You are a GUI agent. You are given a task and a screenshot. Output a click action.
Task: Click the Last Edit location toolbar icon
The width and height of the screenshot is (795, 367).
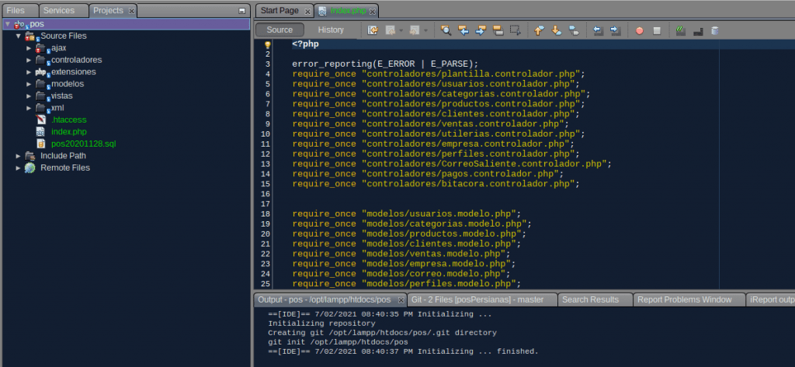coord(373,30)
